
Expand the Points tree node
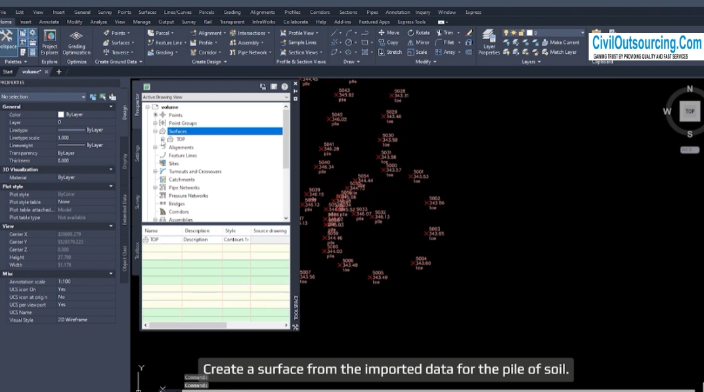[x=156, y=115]
